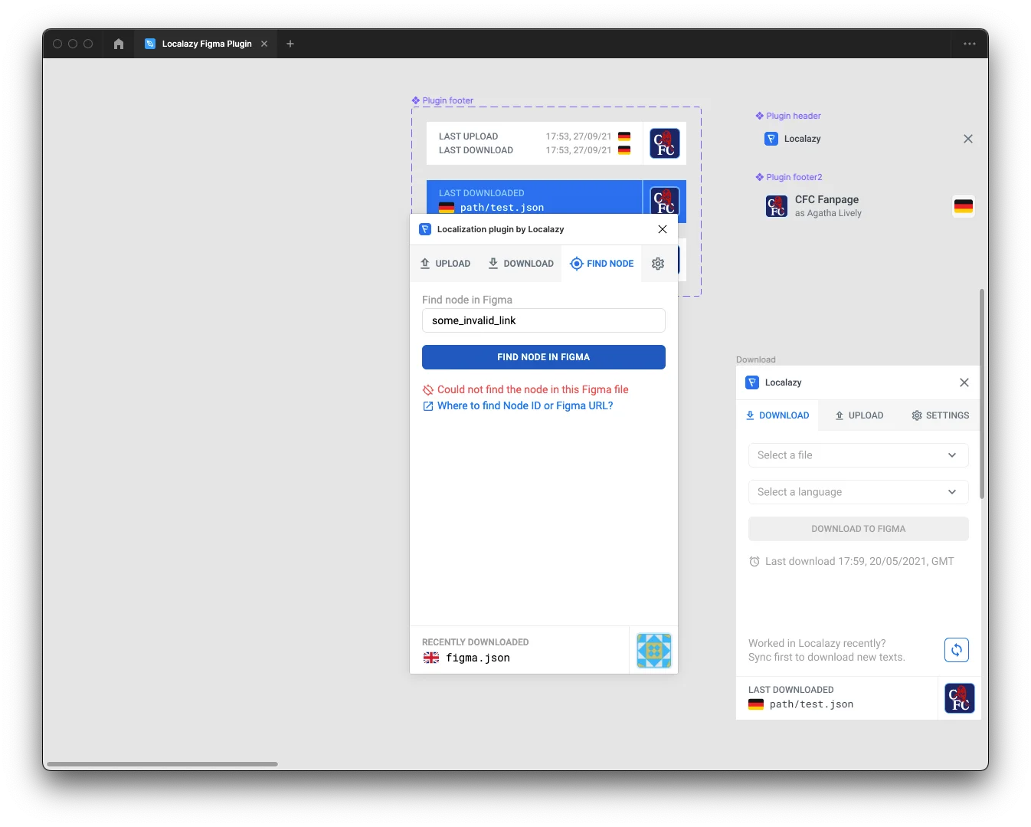This screenshot has height=827, width=1031.
Task: Click the German flag in Plugin footer2
Action: pos(963,206)
